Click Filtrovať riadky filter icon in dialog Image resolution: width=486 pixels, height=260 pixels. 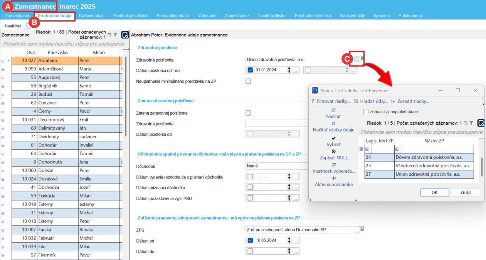[313, 102]
